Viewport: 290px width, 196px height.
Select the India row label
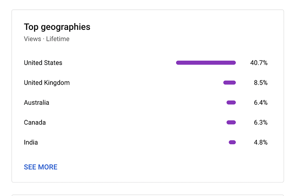(x=31, y=142)
